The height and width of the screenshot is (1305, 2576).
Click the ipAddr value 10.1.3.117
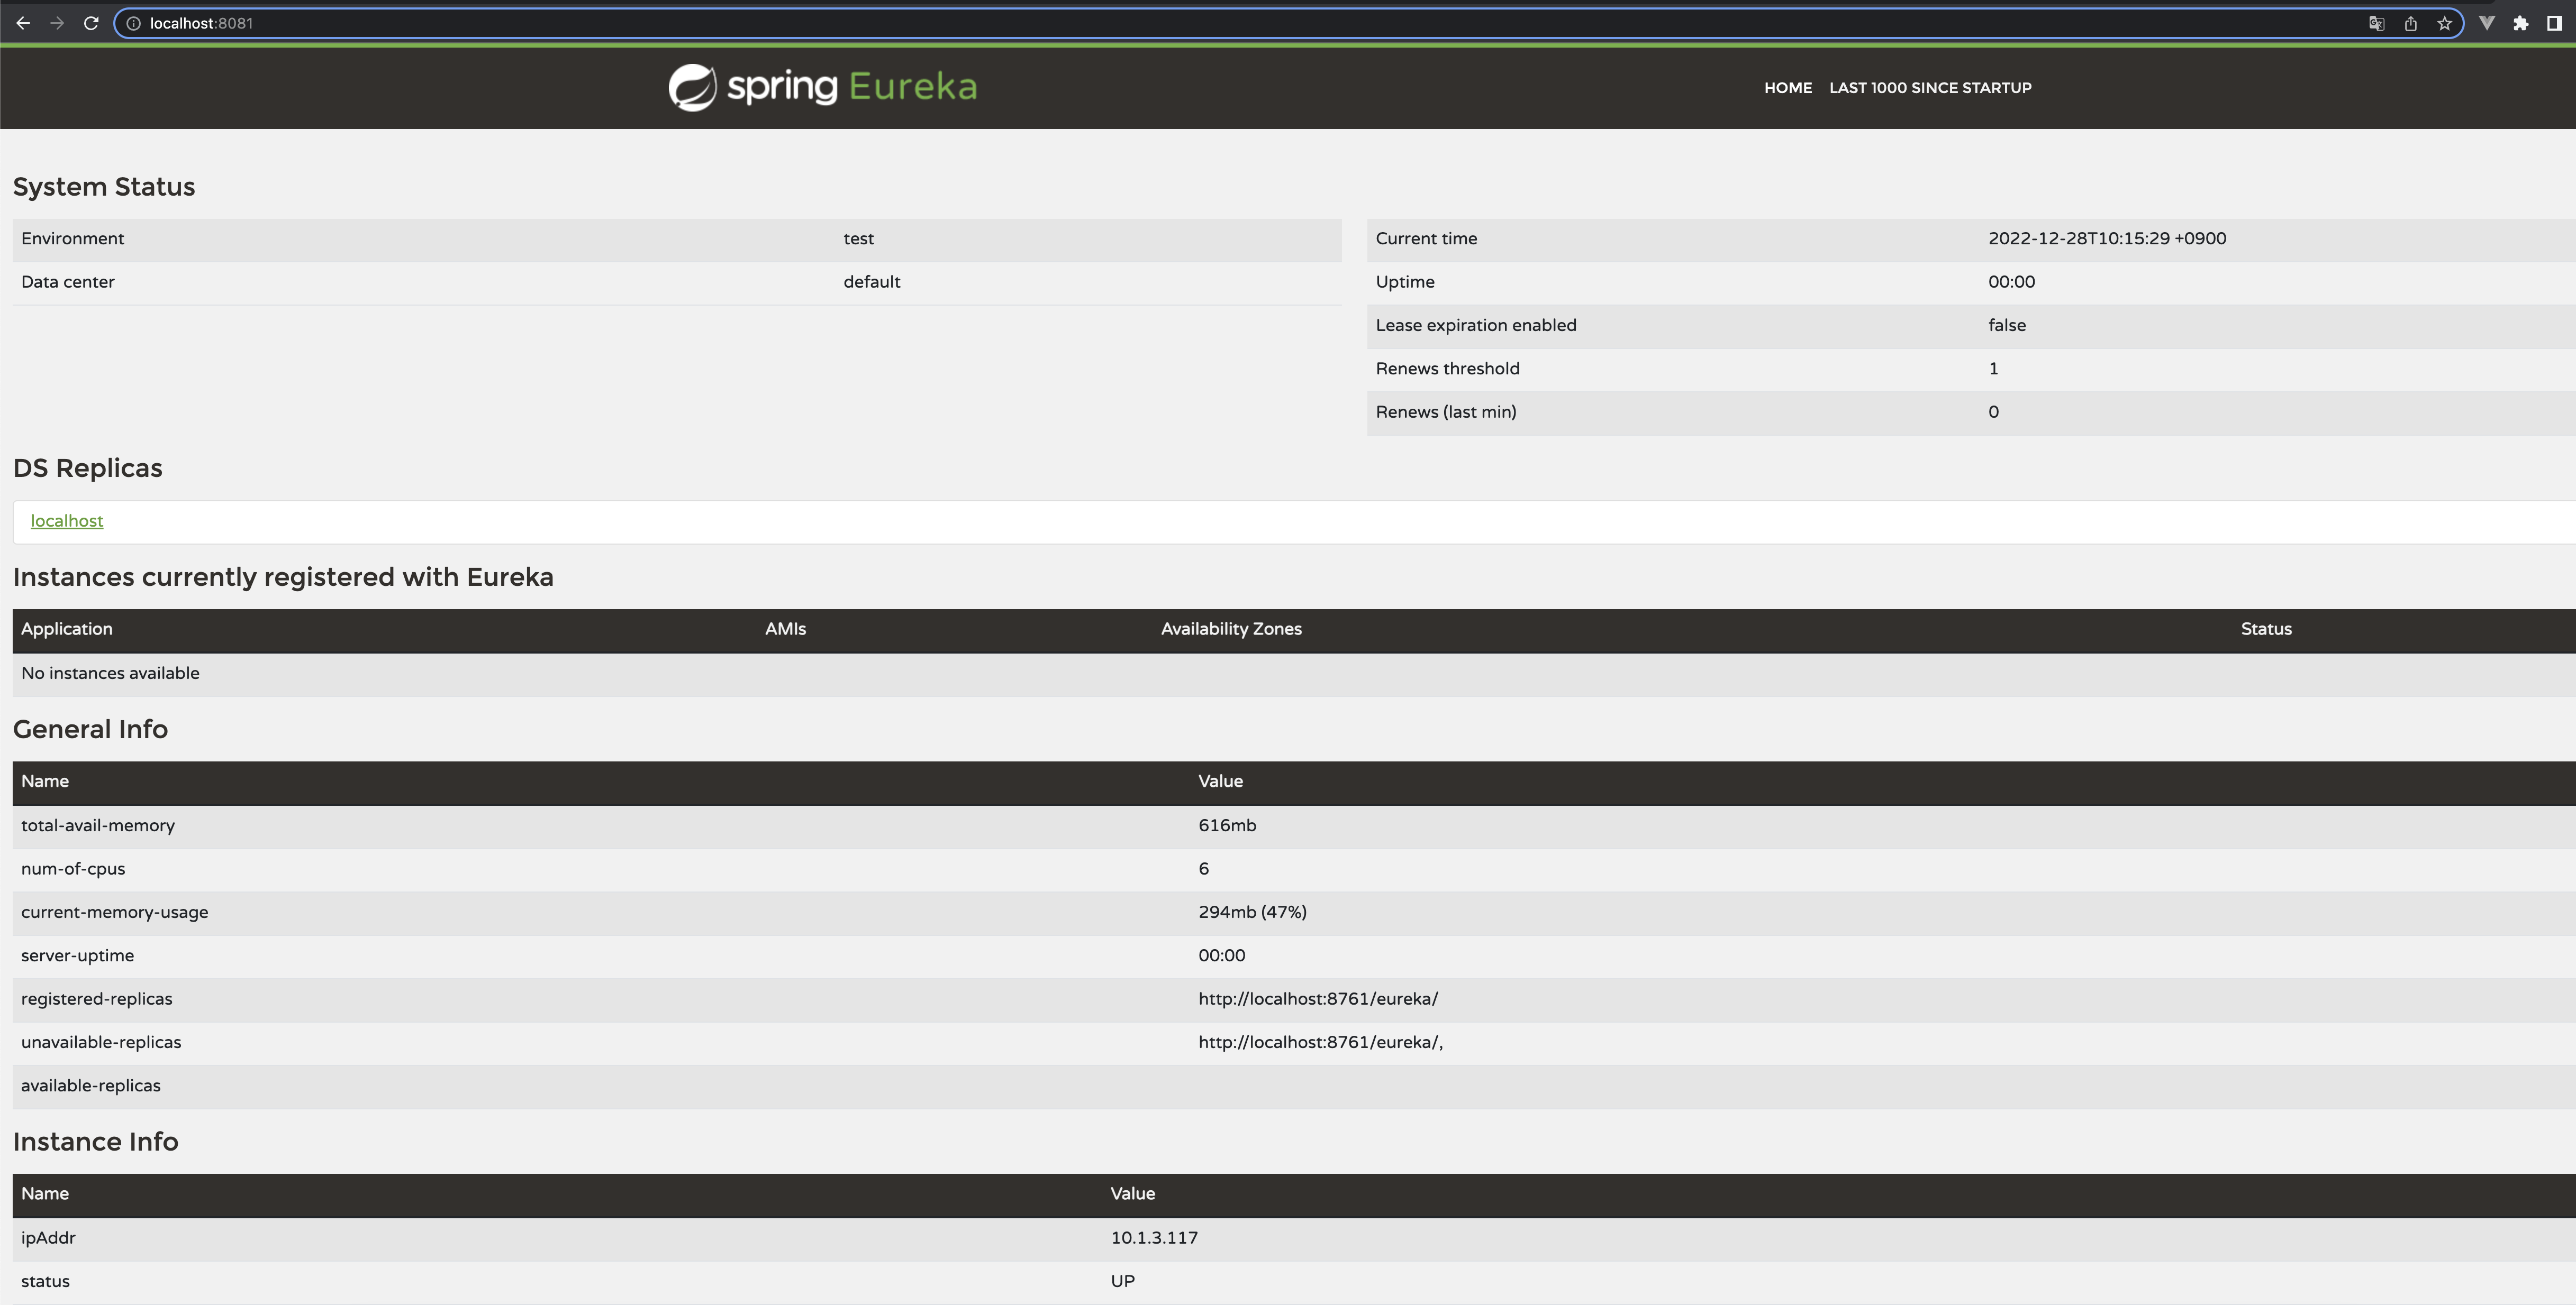tap(1154, 1237)
